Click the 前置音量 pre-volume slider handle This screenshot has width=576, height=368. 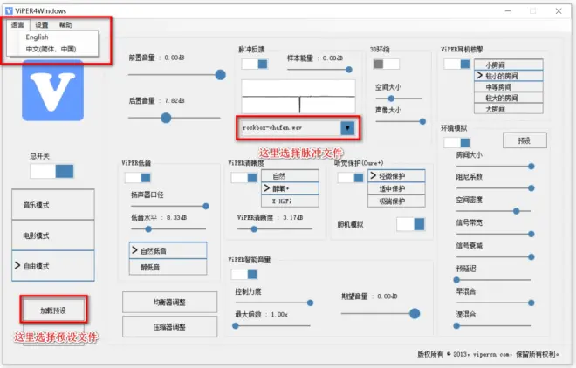221,75
